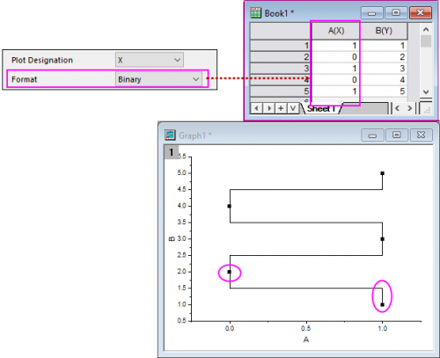Screen dimensions: 440x358
Task: Click the Book1 vertical scrollbar thumb
Action: pos(426,41)
